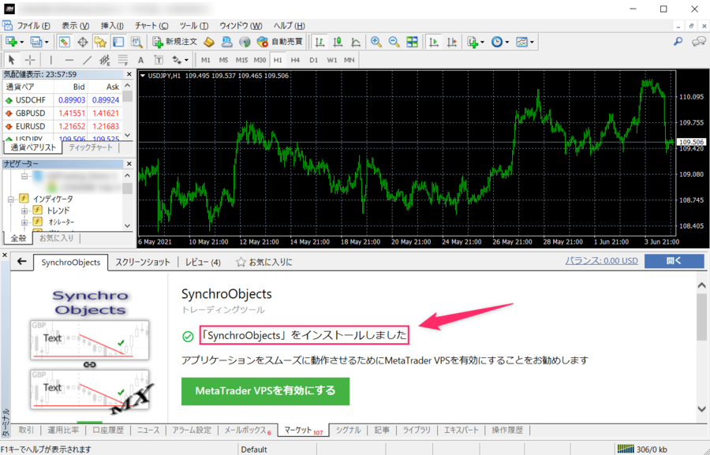710x455 pixels.
Task: Open the チャート menu
Action: (151, 25)
